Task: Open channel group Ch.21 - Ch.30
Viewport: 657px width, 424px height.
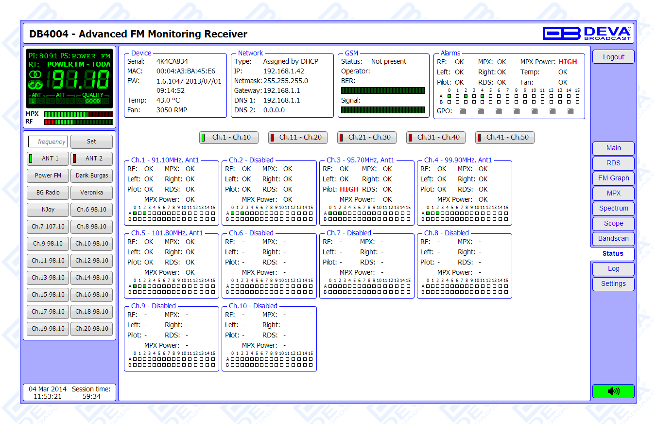Action: pos(365,138)
